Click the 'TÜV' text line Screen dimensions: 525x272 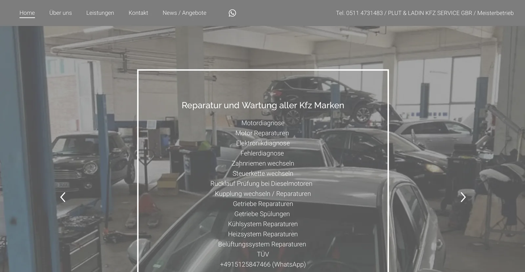[x=263, y=254]
